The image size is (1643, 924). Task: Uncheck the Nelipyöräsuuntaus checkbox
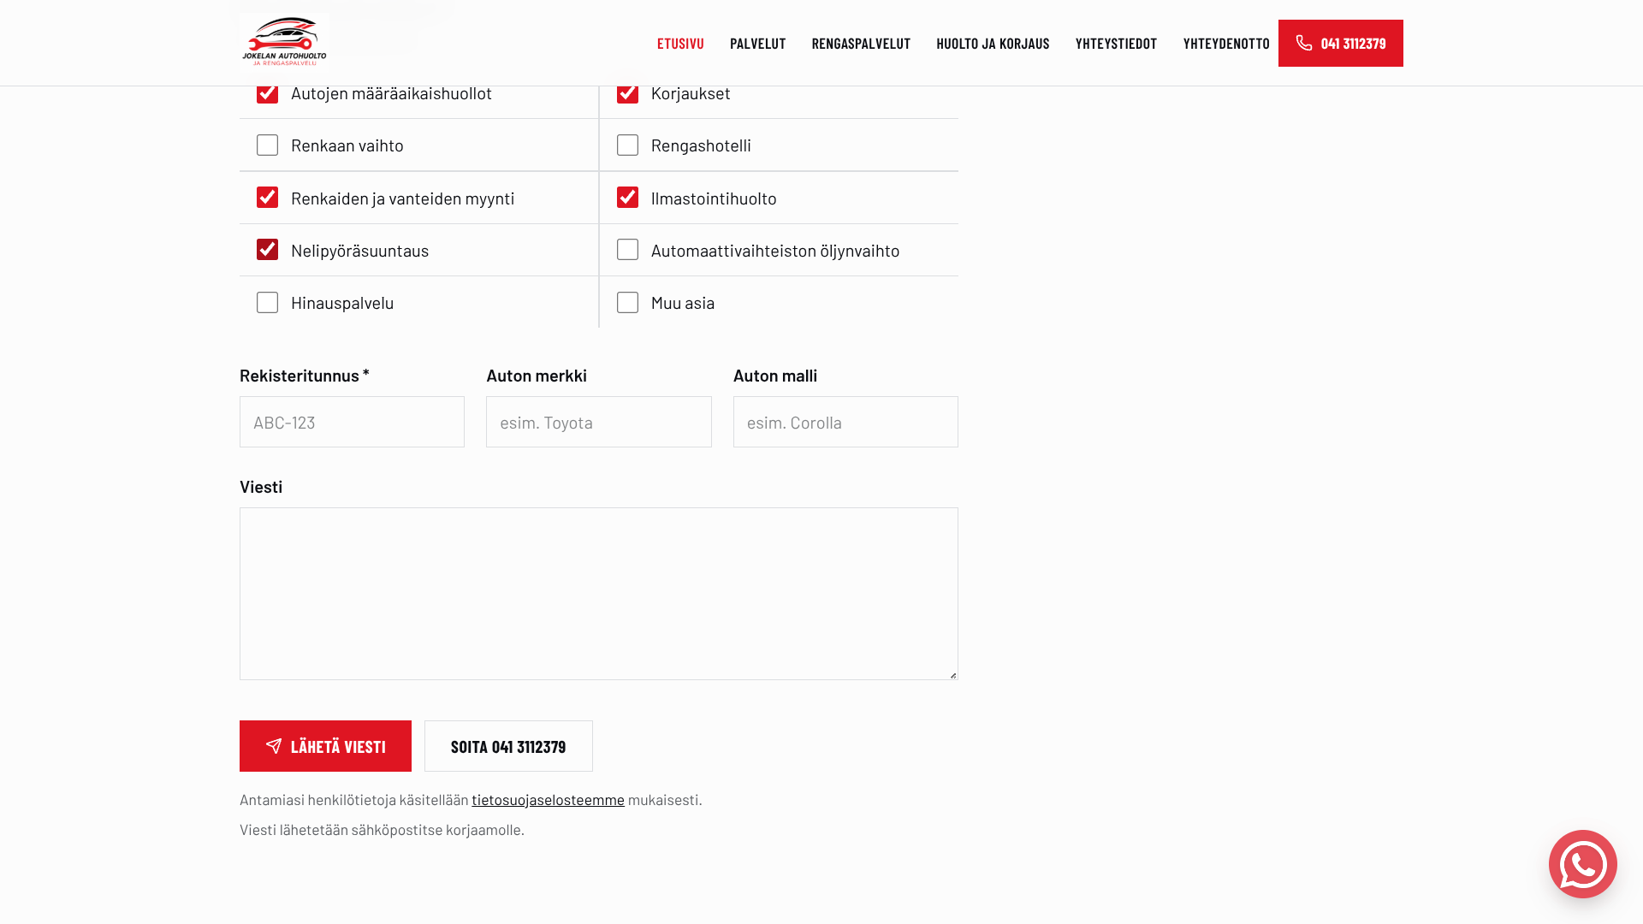point(267,250)
